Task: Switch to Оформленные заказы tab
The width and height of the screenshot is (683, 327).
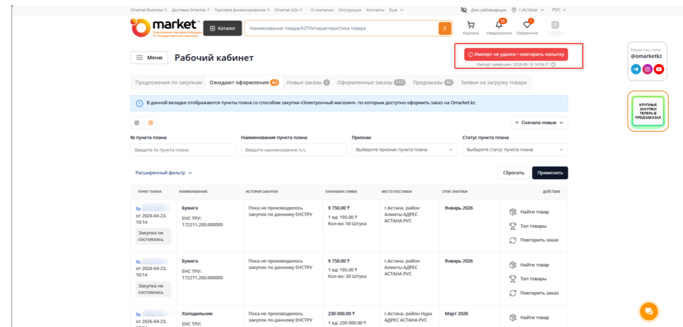Action: 371,82
